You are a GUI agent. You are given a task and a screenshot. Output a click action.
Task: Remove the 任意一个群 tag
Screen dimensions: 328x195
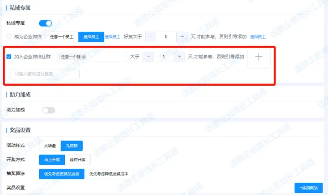click(84, 57)
